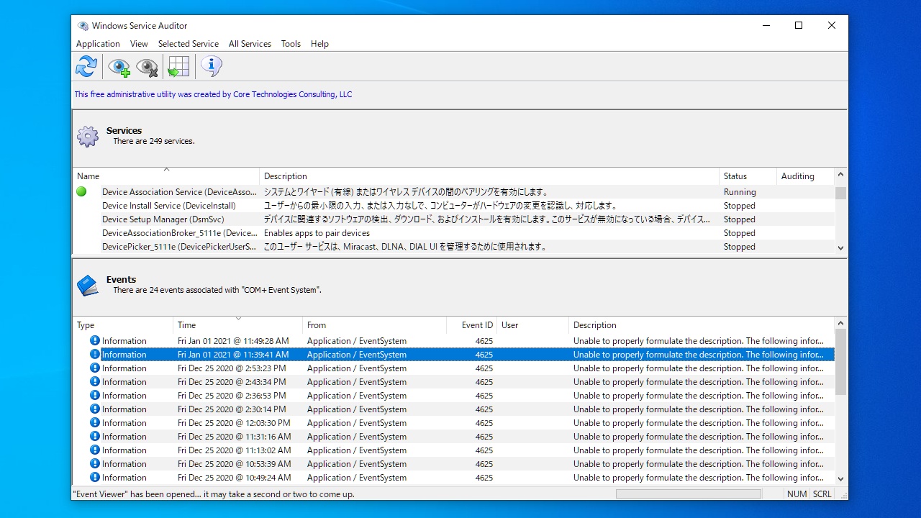Click Event ID 4625 of 2:53:23 PM event
The height and width of the screenshot is (518, 921).
click(x=484, y=368)
